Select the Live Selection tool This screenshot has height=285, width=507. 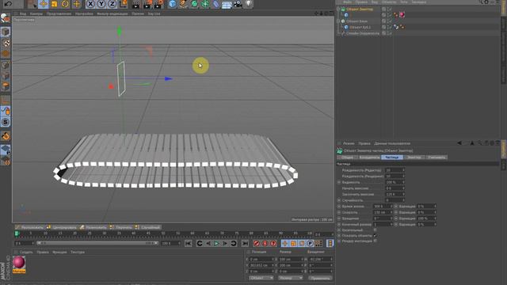pyautogui.click(x=32, y=4)
